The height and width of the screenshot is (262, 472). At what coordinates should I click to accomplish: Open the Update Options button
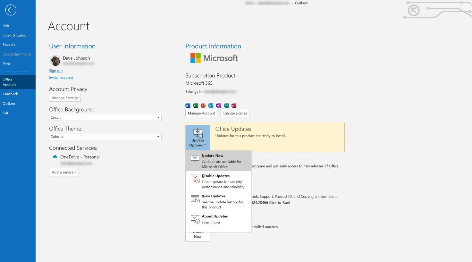tap(198, 138)
